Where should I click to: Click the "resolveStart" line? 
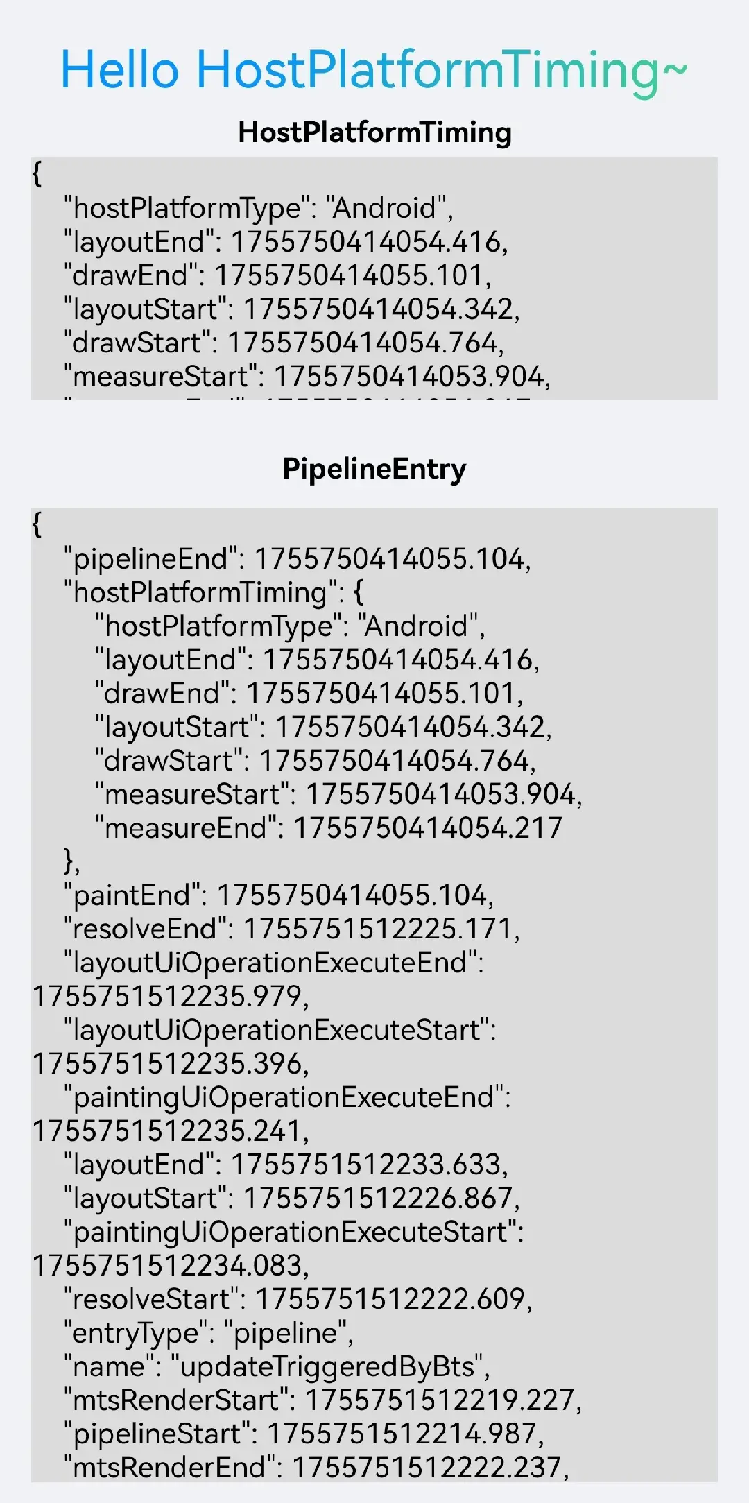coord(298,1300)
